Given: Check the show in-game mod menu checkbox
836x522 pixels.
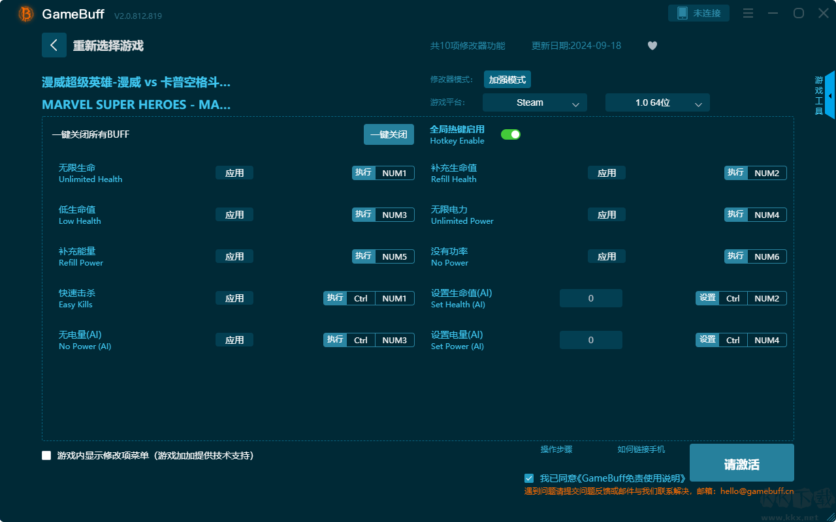Looking at the screenshot, I should (46, 455).
